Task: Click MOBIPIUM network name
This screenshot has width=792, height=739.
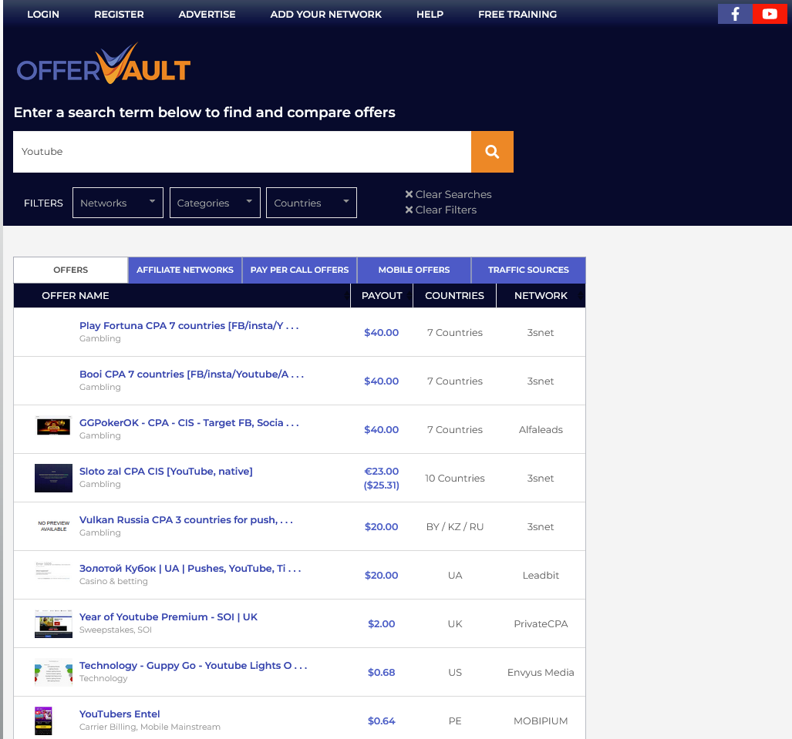Action: (541, 721)
